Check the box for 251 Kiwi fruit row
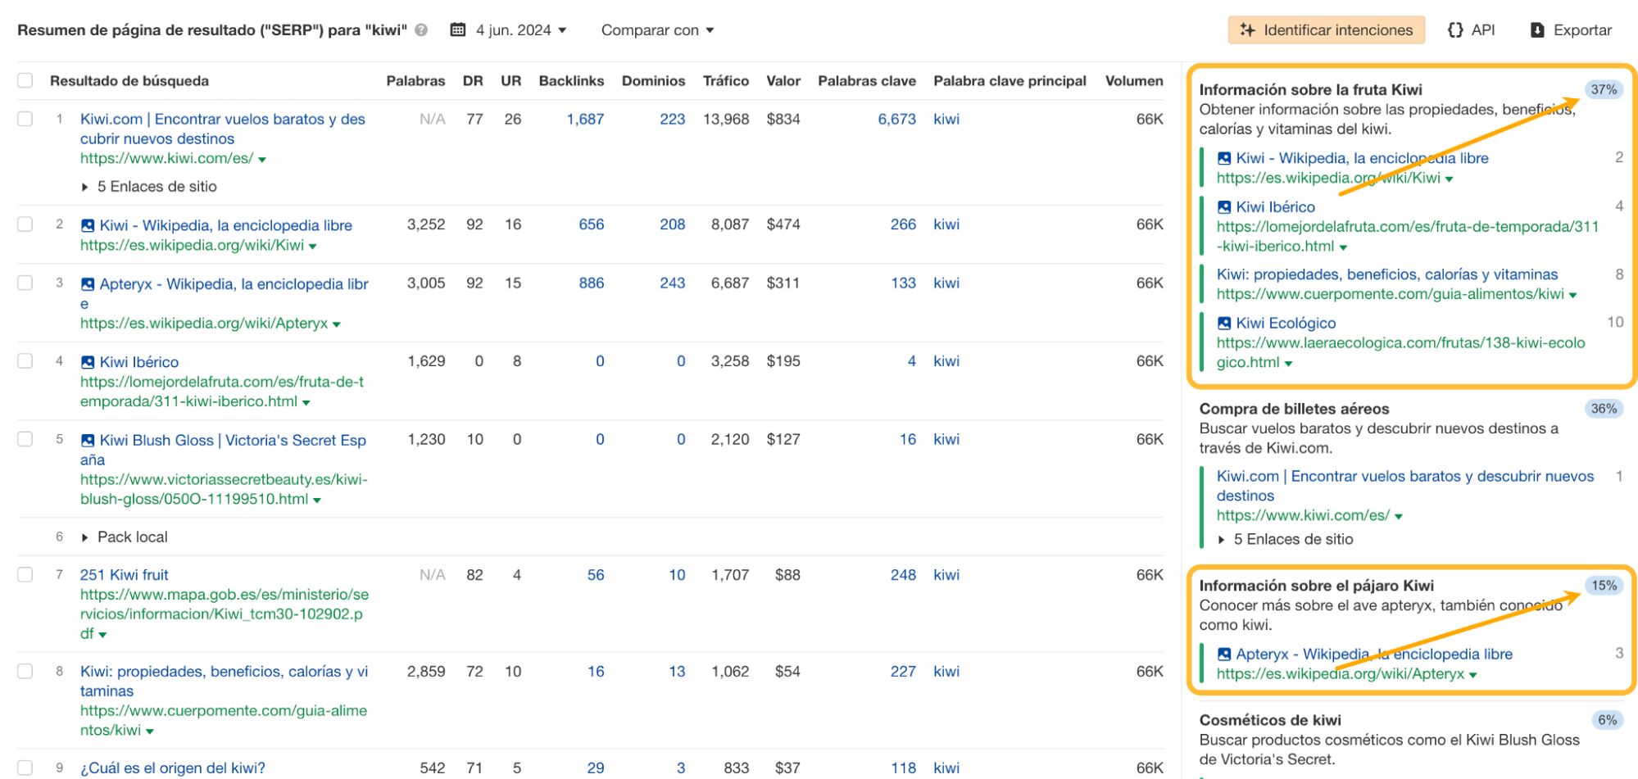Screen dimensions: 1638x779 coord(25,574)
